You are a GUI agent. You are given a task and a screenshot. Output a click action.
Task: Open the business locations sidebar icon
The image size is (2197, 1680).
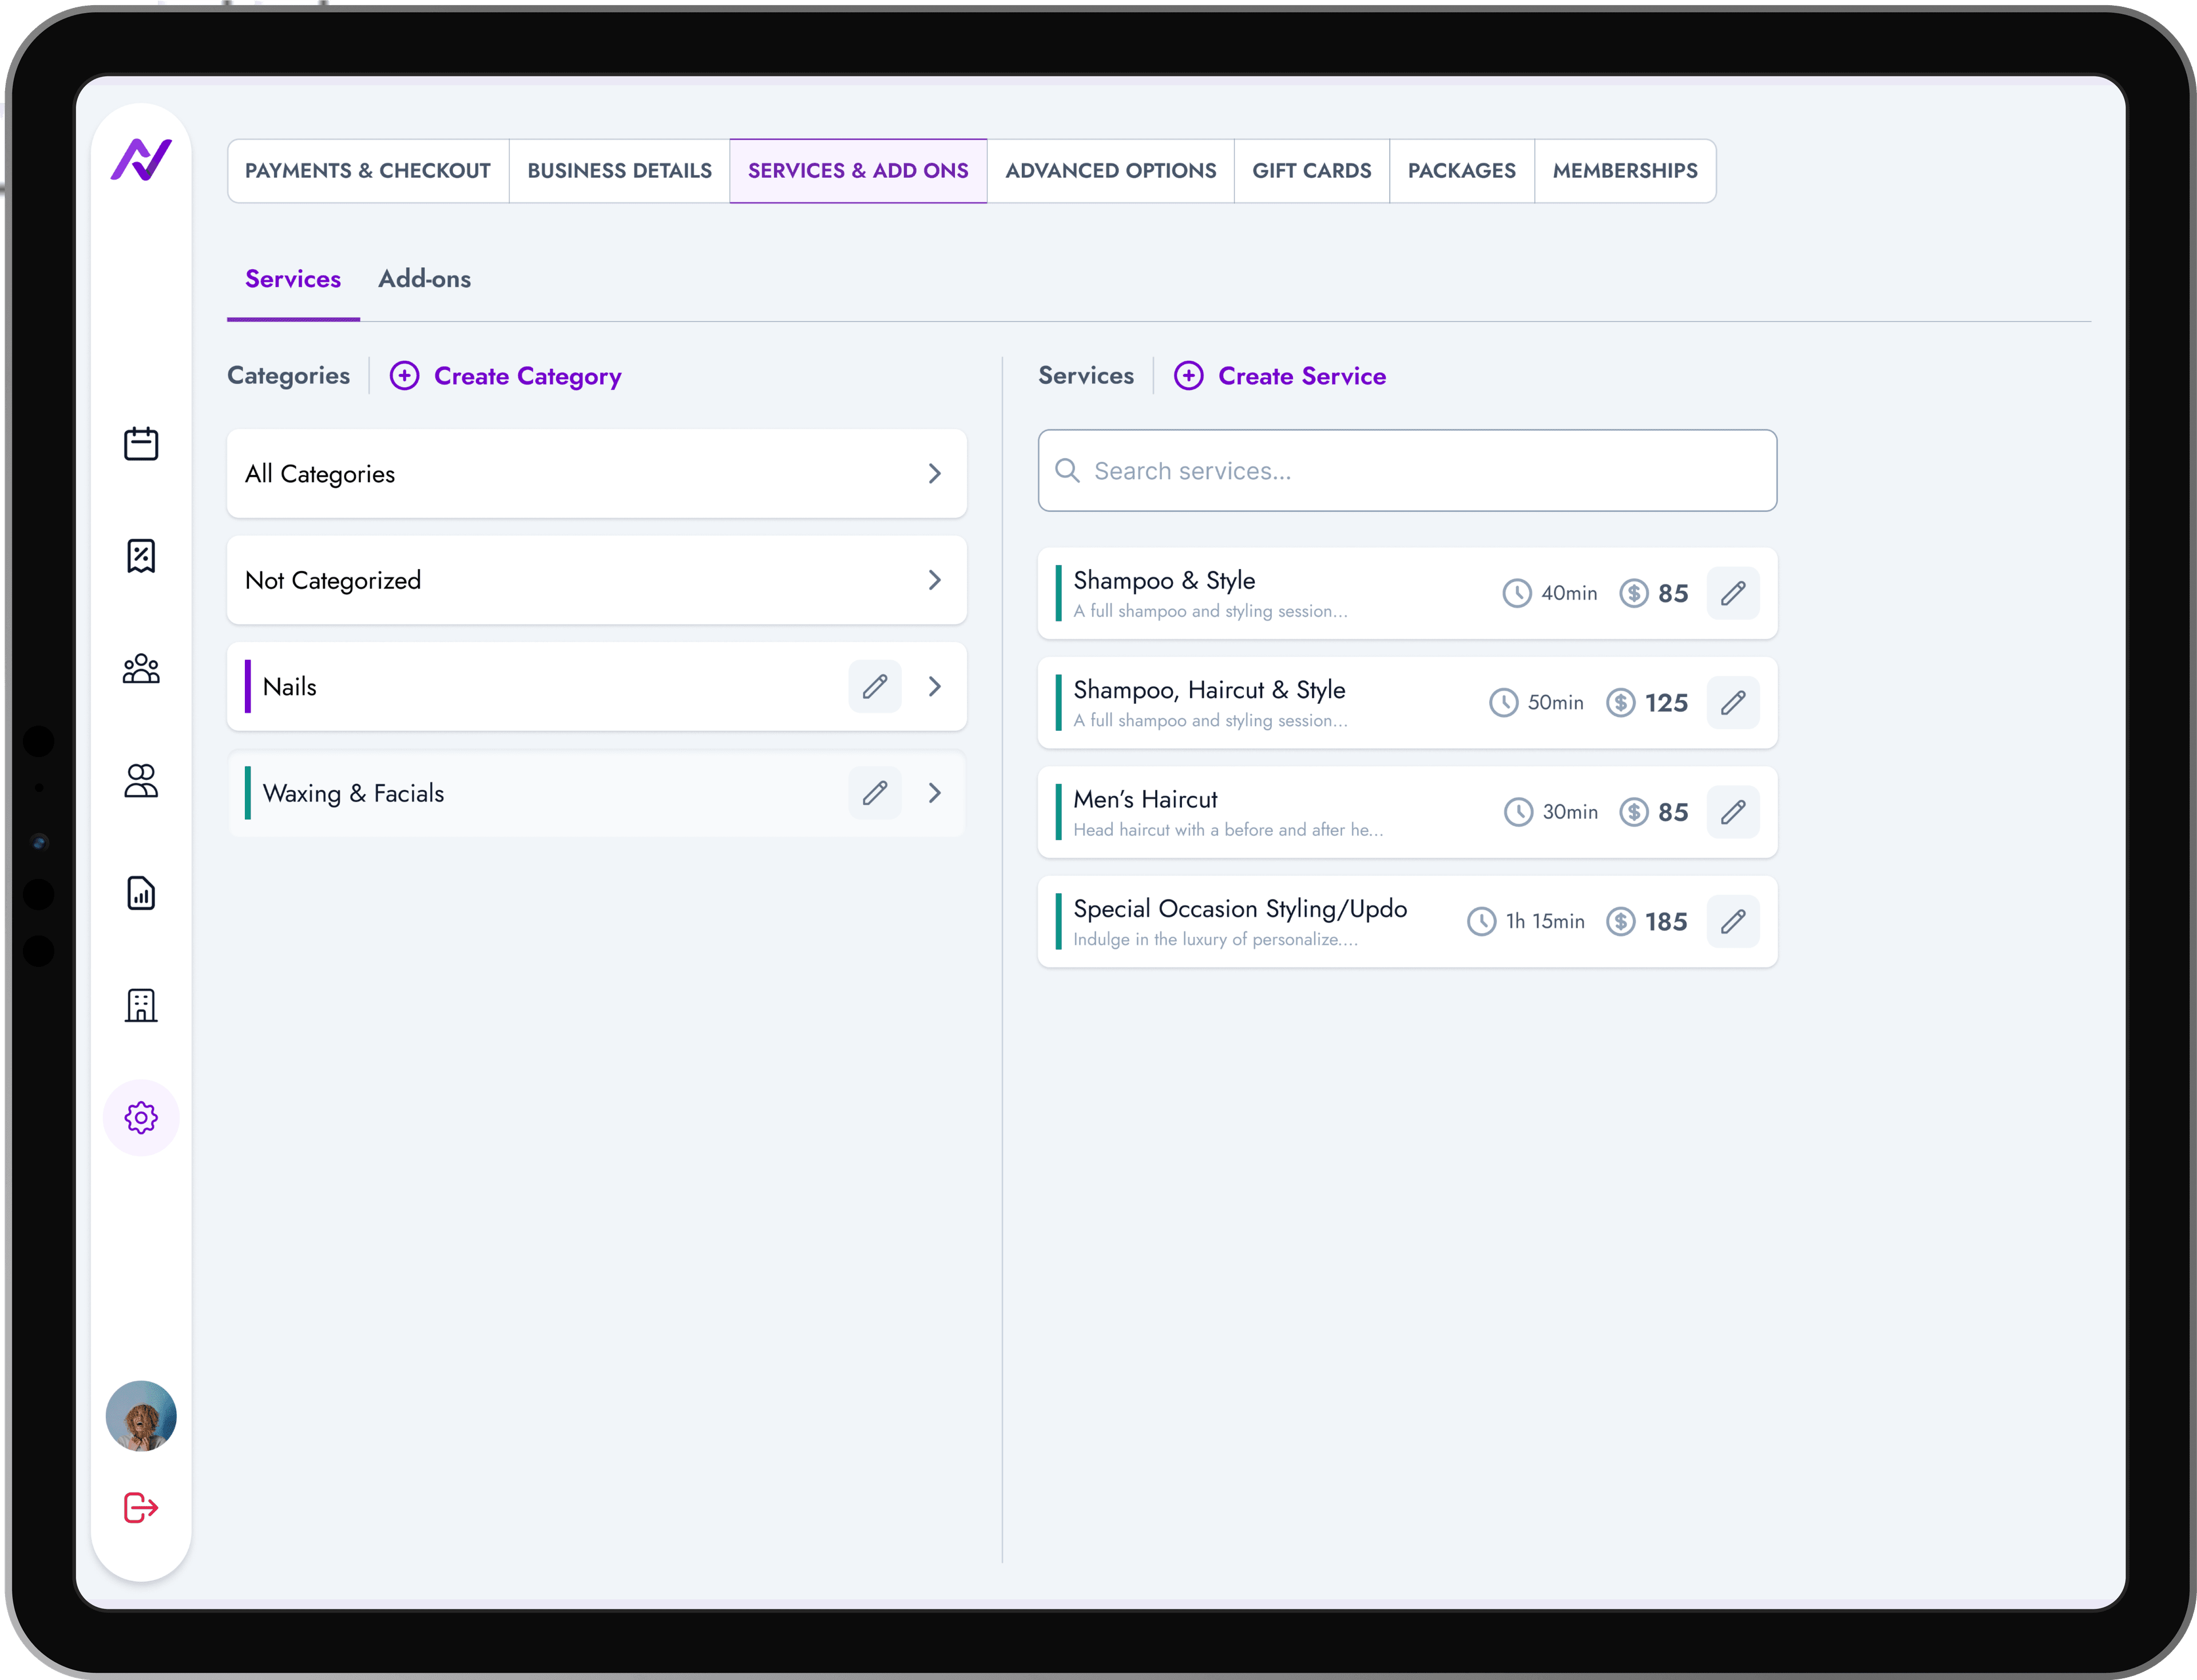click(141, 1005)
